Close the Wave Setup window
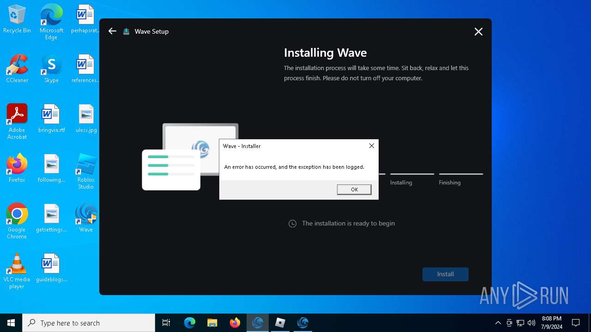Viewport: 591px width, 332px height. pos(478,31)
